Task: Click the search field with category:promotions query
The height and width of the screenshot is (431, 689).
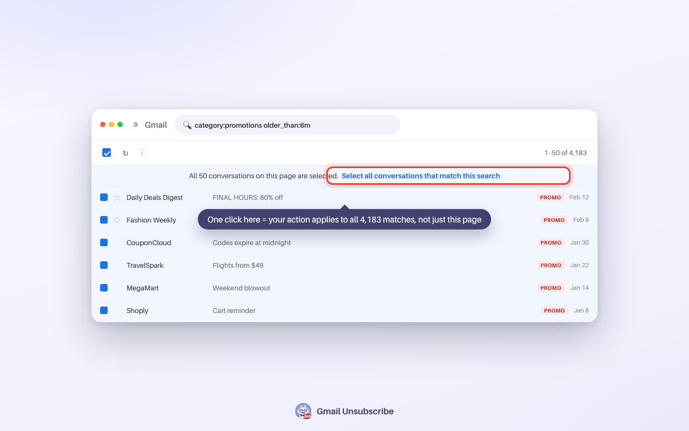Action: 287,125
